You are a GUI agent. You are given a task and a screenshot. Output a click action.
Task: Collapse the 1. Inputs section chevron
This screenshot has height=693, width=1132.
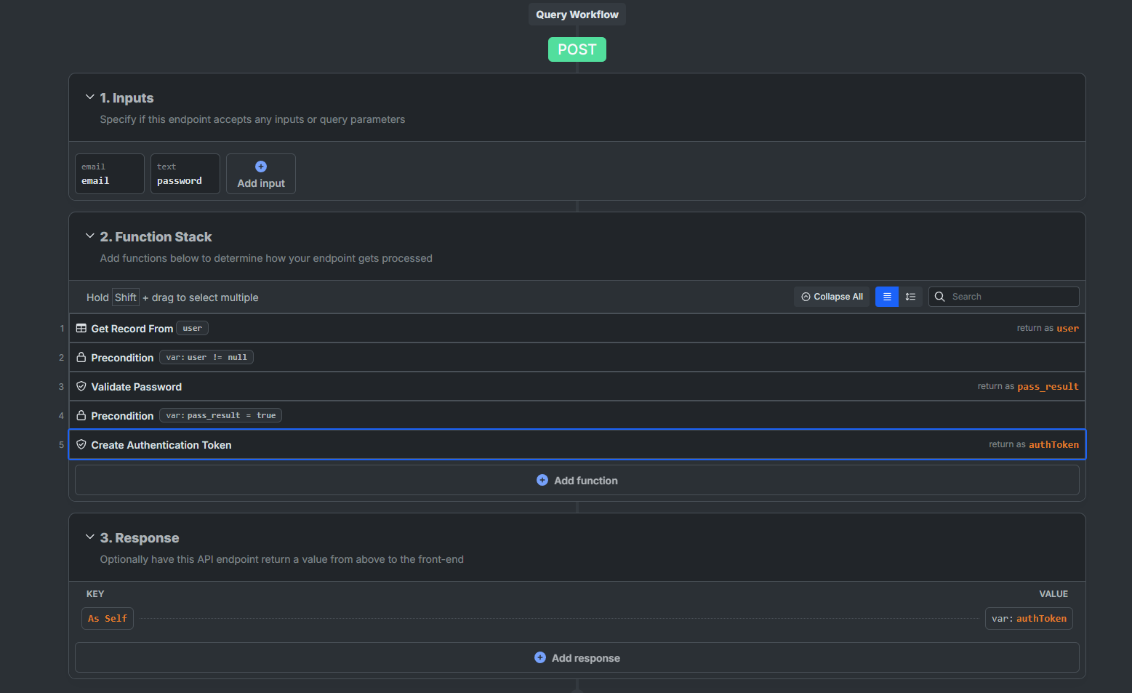tap(90, 97)
